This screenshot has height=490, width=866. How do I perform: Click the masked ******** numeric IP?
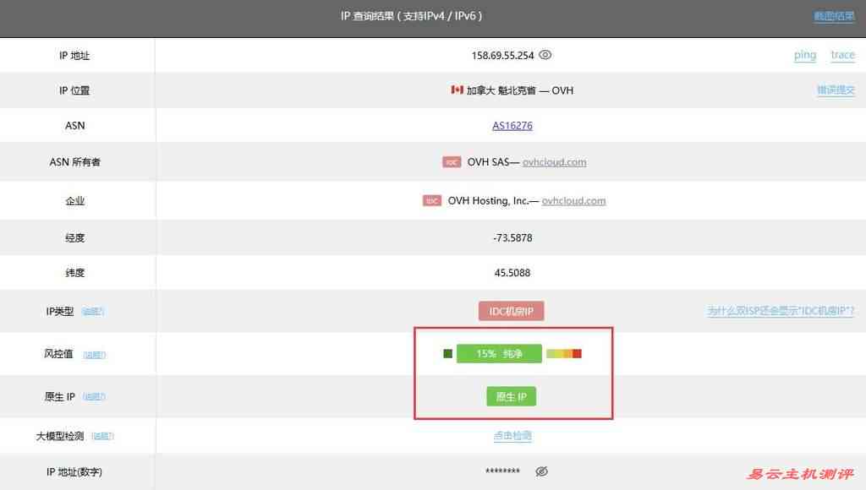502,471
